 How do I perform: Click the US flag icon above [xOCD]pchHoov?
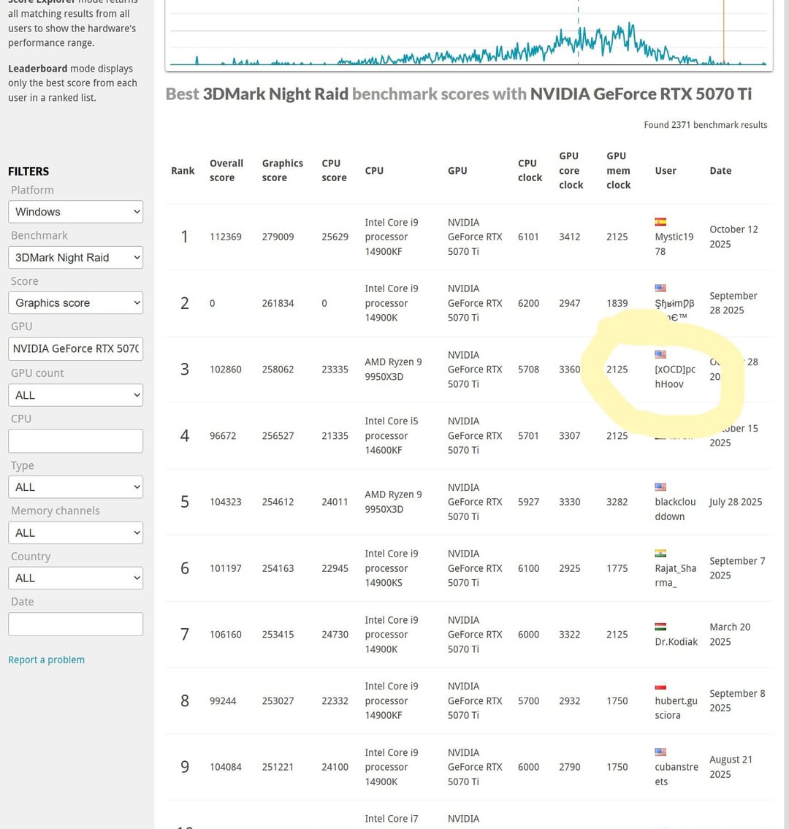point(660,354)
